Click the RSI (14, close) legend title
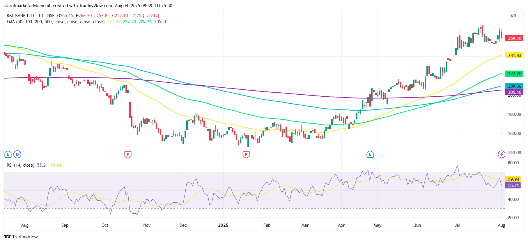This screenshot has height=243, width=528. point(21,165)
